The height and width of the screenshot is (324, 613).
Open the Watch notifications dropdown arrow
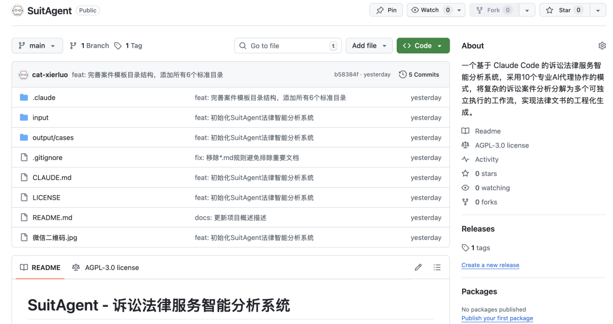click(459, 10)
